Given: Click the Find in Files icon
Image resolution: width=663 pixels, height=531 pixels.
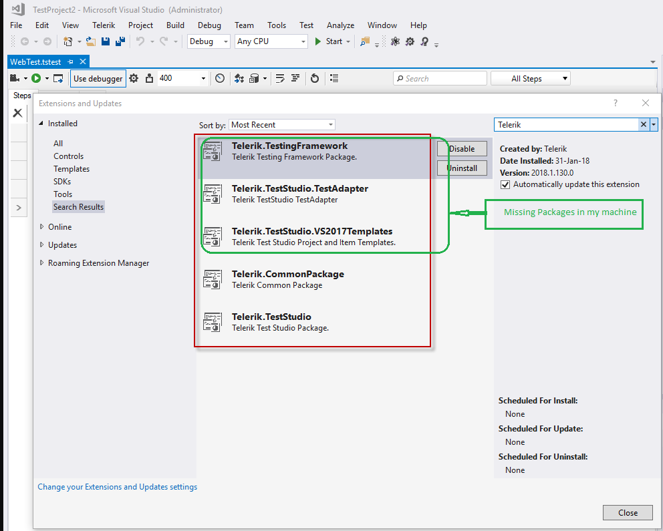Looking at the screenshot, I should point(365,41).
